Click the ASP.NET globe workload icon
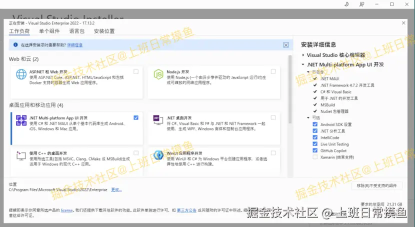 click(x=21, y=74)
